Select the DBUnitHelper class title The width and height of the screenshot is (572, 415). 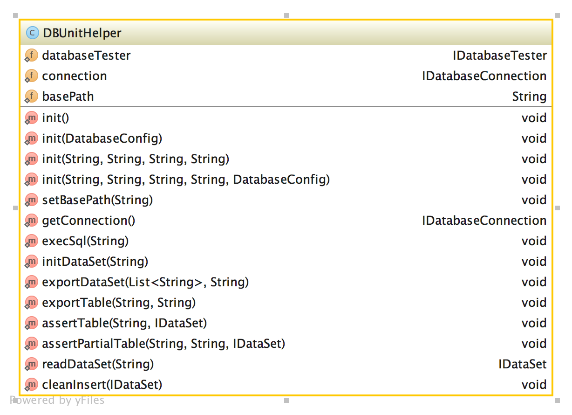[x=82, y=33]
